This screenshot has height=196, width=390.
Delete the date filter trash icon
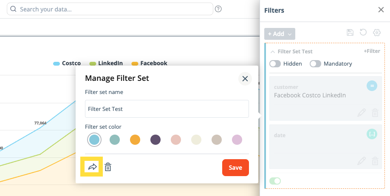click(x=375, y=161)
